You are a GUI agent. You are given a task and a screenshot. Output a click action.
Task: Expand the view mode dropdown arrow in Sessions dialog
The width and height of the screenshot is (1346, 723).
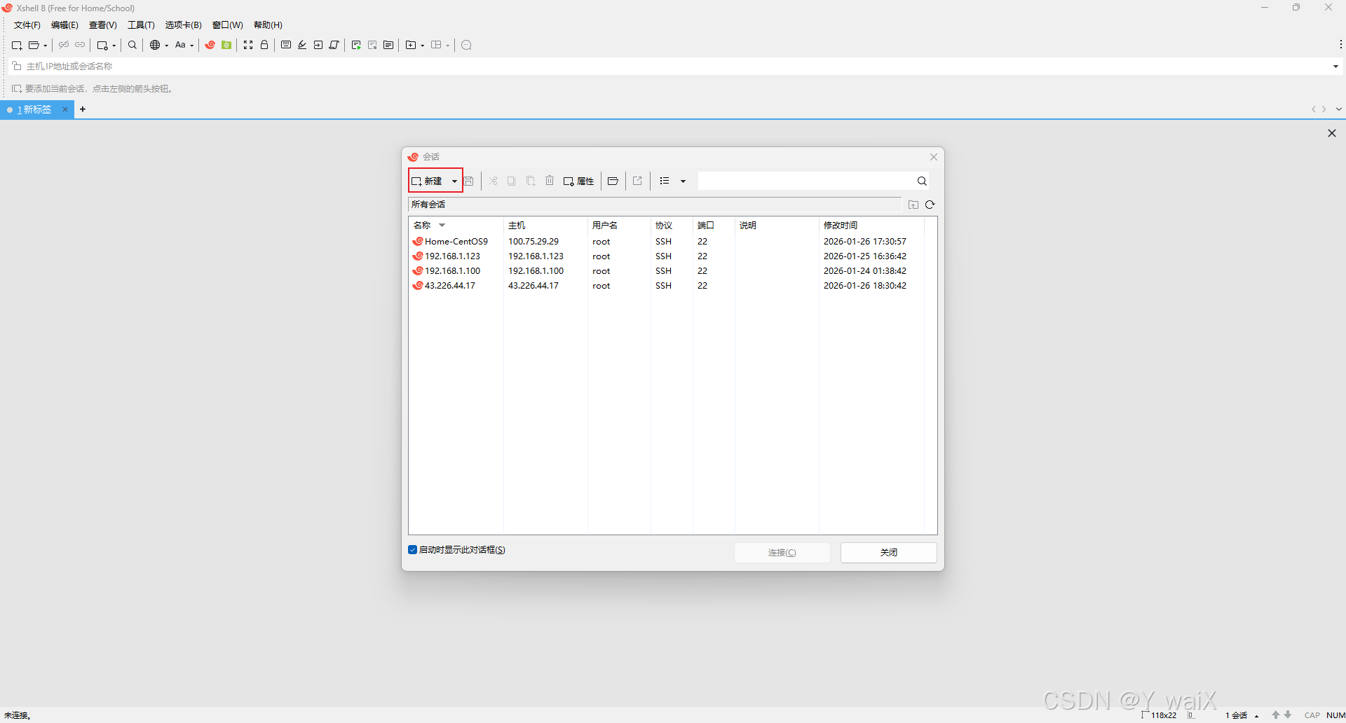pyautogui.click(x=683, y=181)
